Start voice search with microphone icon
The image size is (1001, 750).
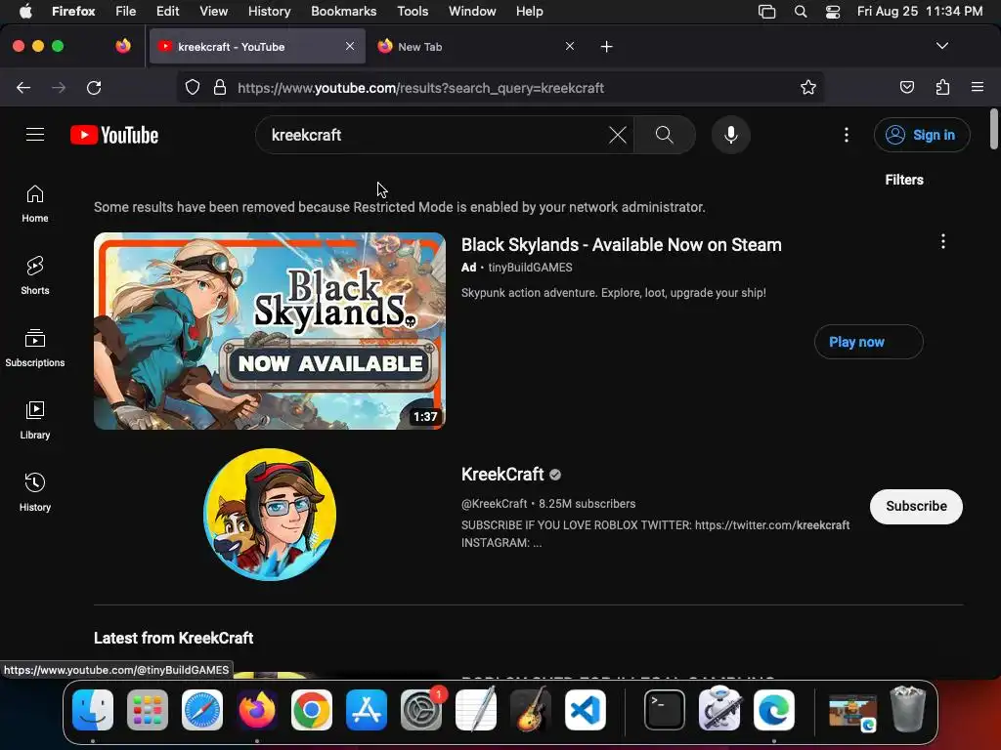[x=731, y=135]
